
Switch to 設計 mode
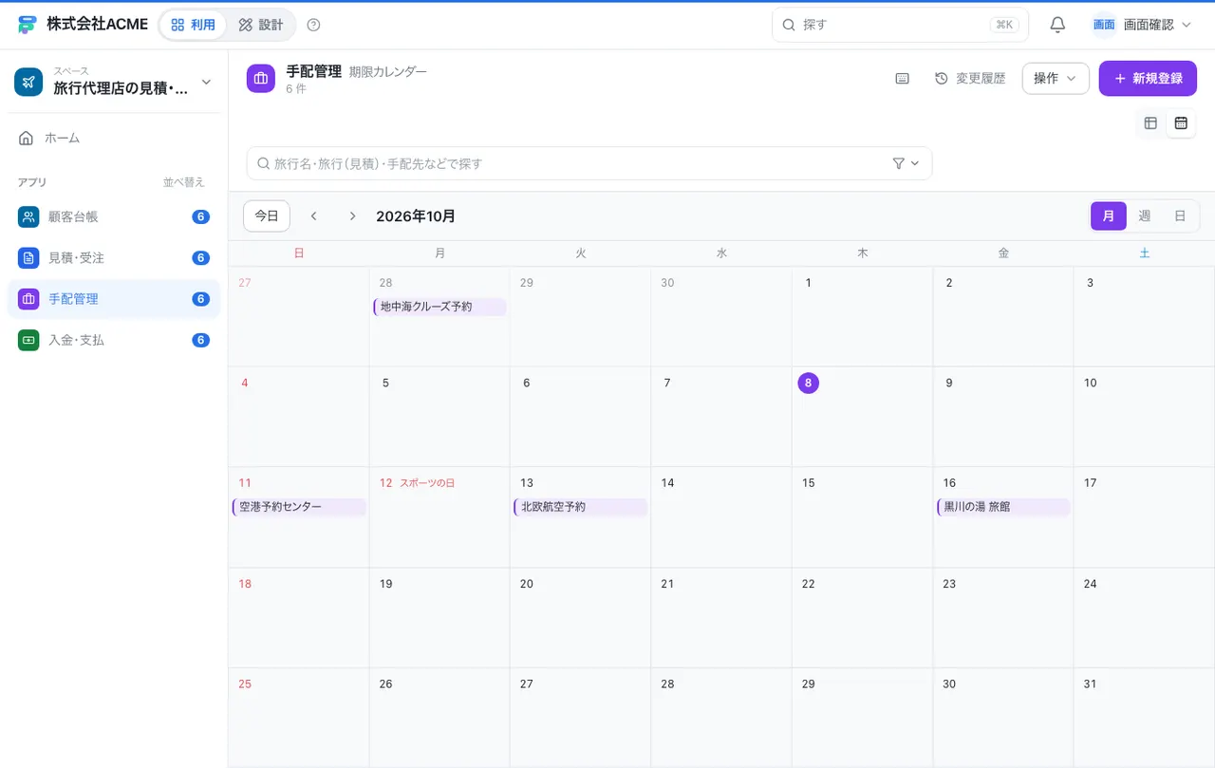(261, 25)
